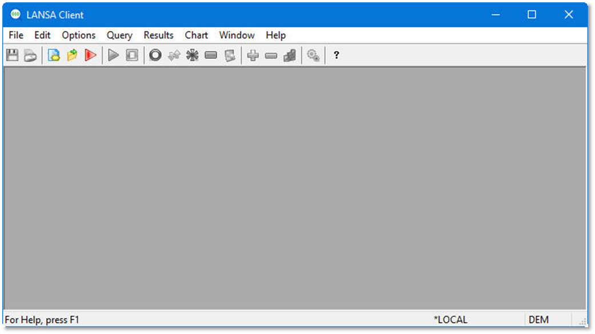
Task: Click the *LOCAL status bar text
Action: [450, 320]
